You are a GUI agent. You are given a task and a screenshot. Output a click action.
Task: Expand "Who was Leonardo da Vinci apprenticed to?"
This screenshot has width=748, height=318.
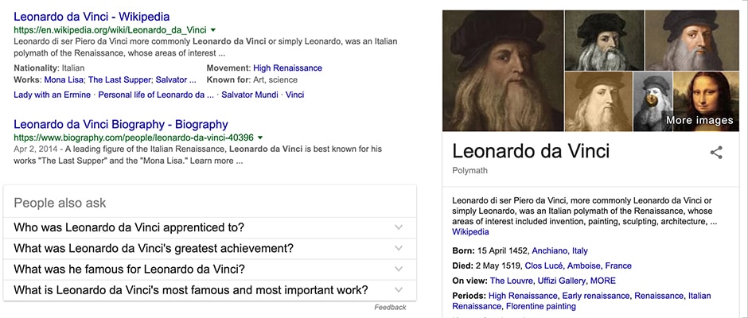click(x=399, y=227)
